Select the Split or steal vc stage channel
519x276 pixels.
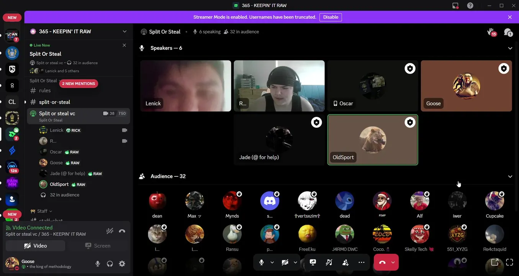pyautogui.click(x=79, y=116)
